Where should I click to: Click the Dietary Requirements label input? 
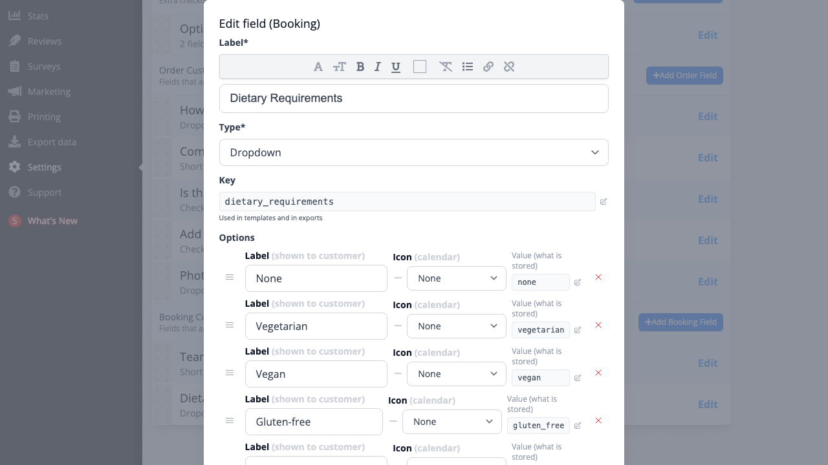pos(414,98)
